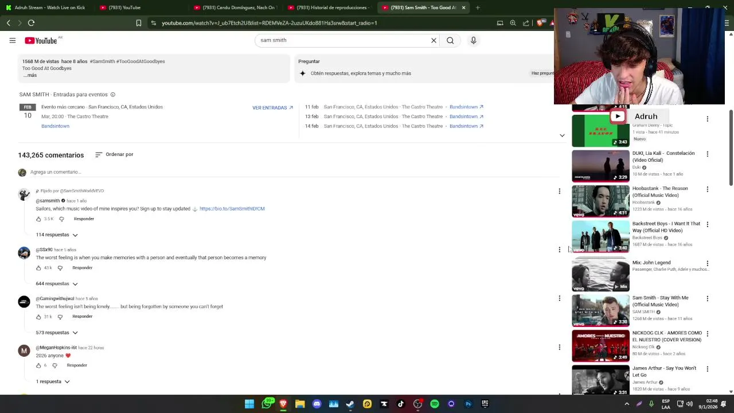Open a new browser tab
734x413 pixels.
(x=478, y=7)
